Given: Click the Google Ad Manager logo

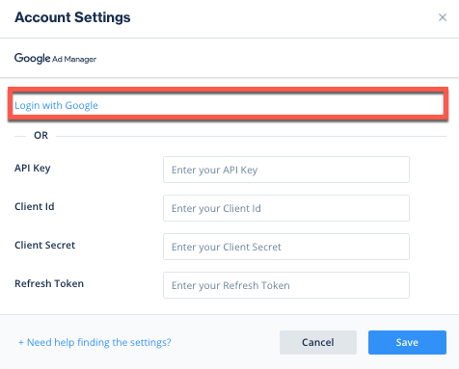Looking at the screenshot, I should [55, 59].
